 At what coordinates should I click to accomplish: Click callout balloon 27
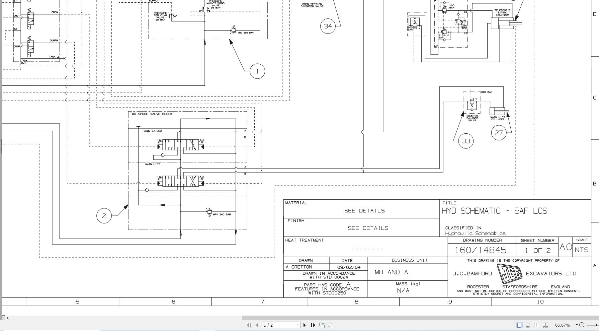(499, 133)
